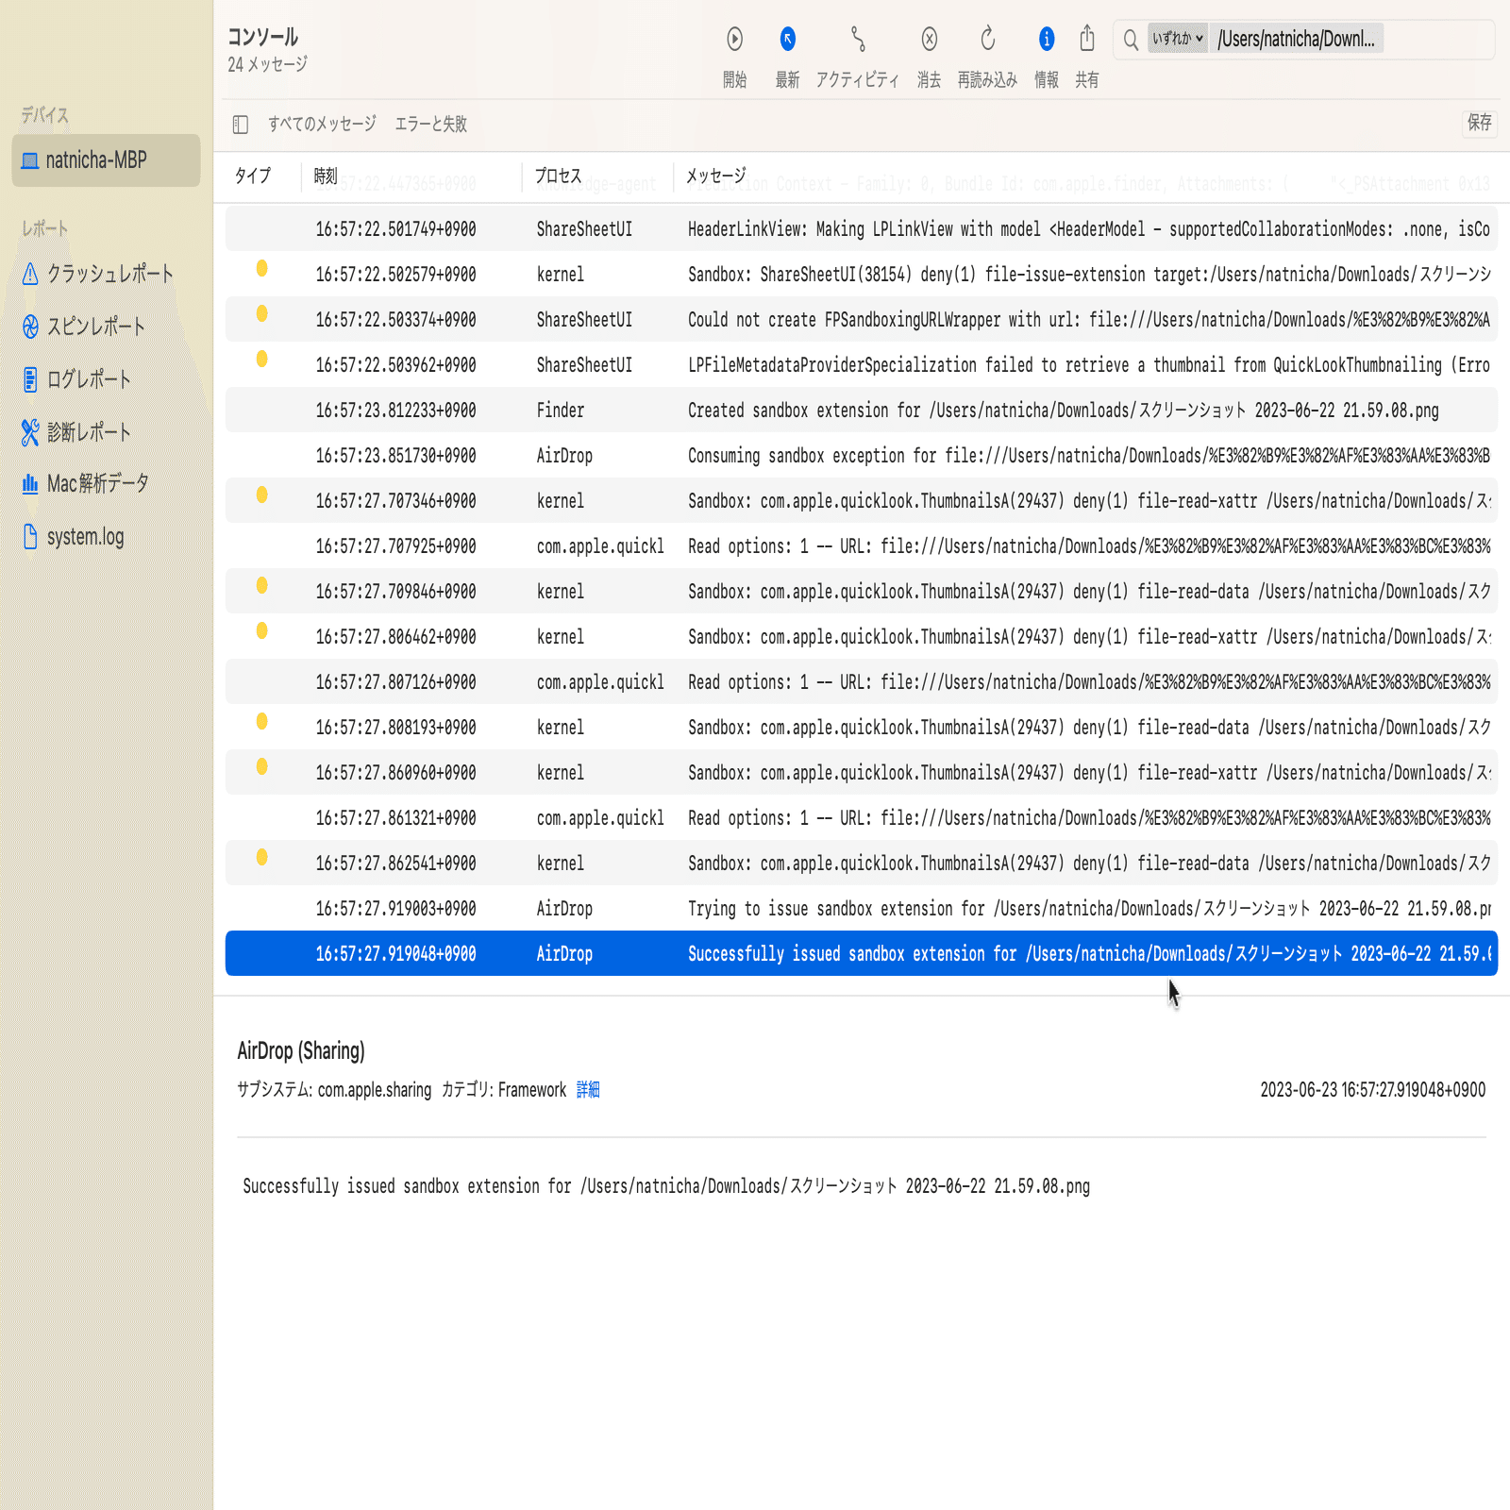Open the 詳細 link in AirDrop details
This screenshot has height=1510, width=1510.
pos(589,1089)
